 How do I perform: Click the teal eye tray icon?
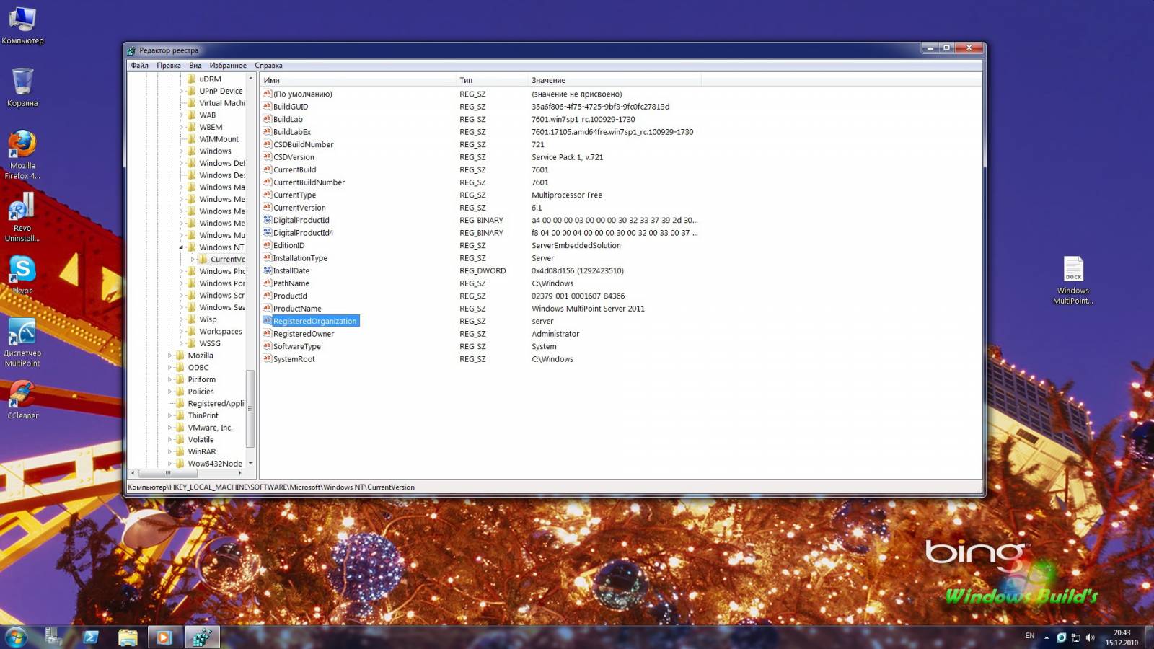pyautogui.click(x=1061, y=637)
